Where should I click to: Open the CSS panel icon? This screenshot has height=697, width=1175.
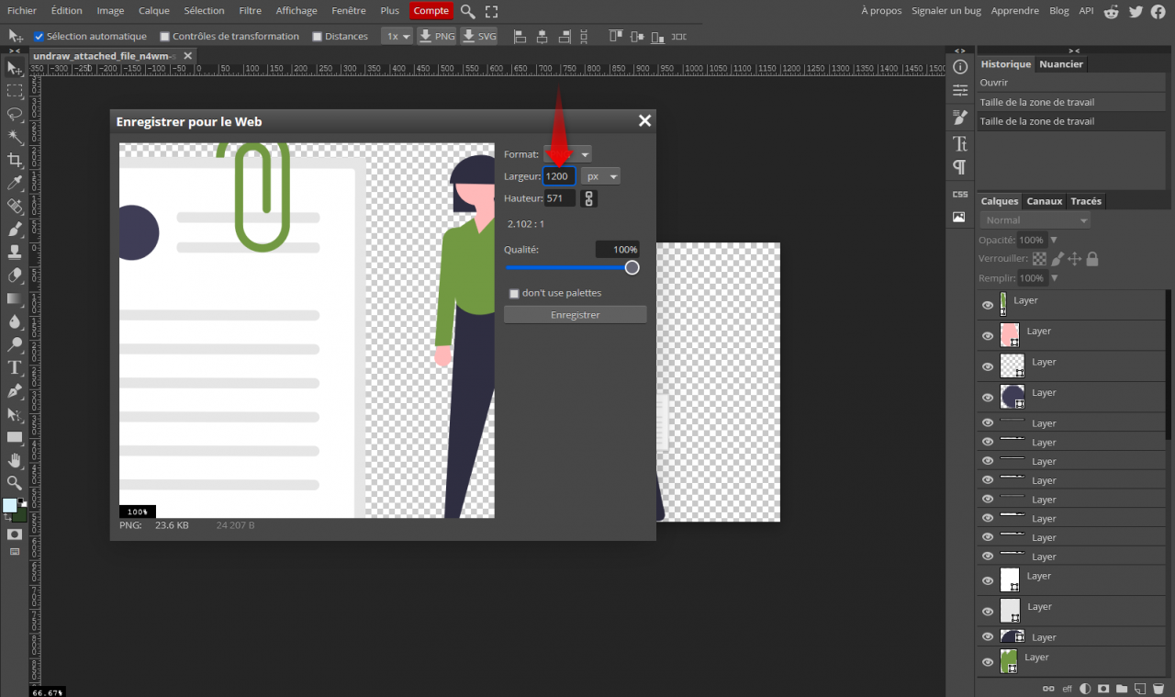[960, 194]
